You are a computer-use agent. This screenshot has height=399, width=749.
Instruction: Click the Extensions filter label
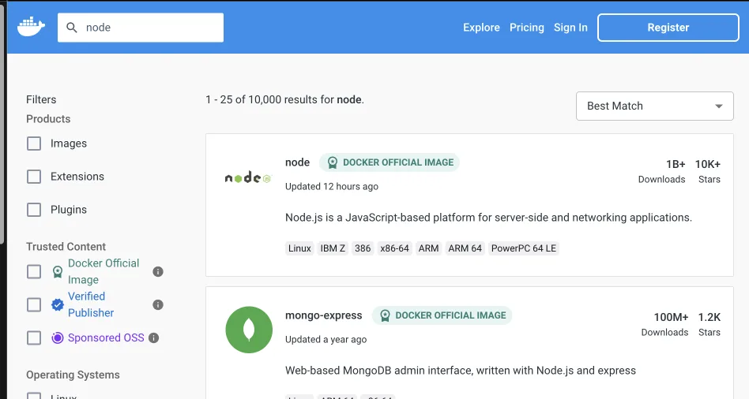77,177
